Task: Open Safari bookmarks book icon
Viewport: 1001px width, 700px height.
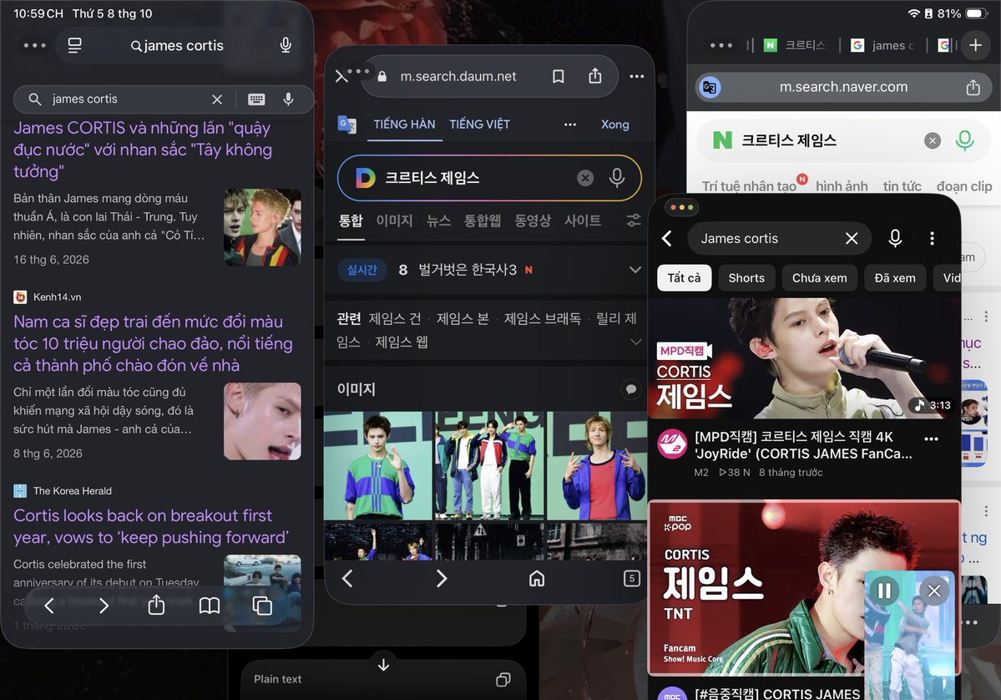Action: (210, 605)
